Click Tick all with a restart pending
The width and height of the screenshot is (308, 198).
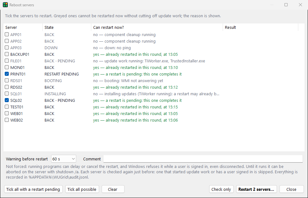tap(33, 189)
